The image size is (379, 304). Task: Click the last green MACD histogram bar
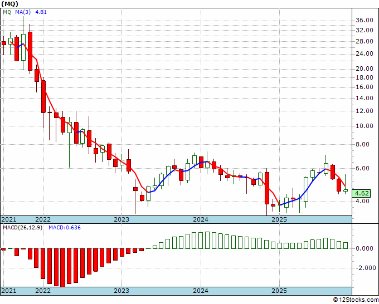click(x=346, y=246)
